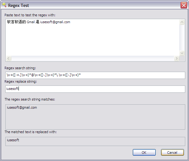The width and height of the screenshot is (189, 161).
Task: Click the vertical scrollbar track of test text
Action: [x=182, y=38]
